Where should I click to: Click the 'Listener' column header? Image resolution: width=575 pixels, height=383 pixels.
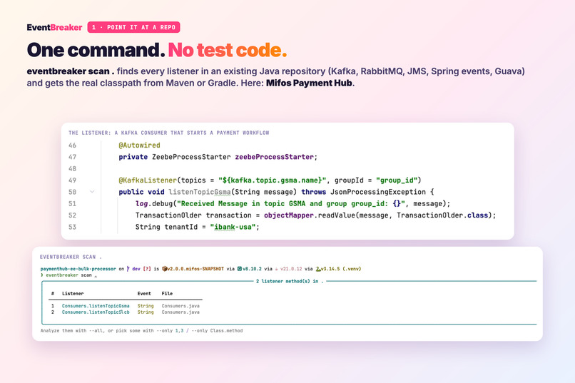(x=73, y=294)
